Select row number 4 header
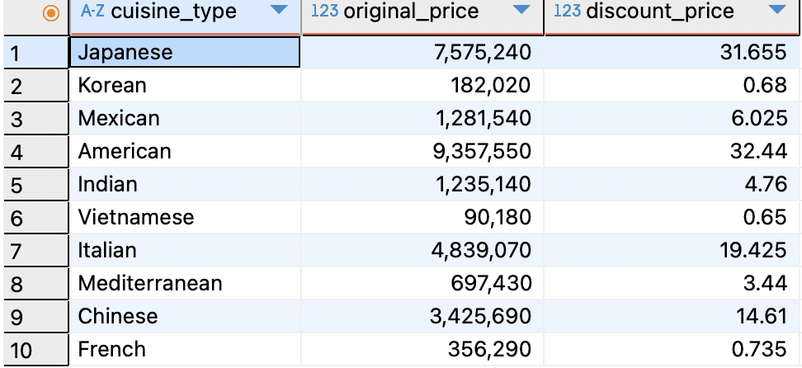This screenshot has width=802, height=368. 35,152
